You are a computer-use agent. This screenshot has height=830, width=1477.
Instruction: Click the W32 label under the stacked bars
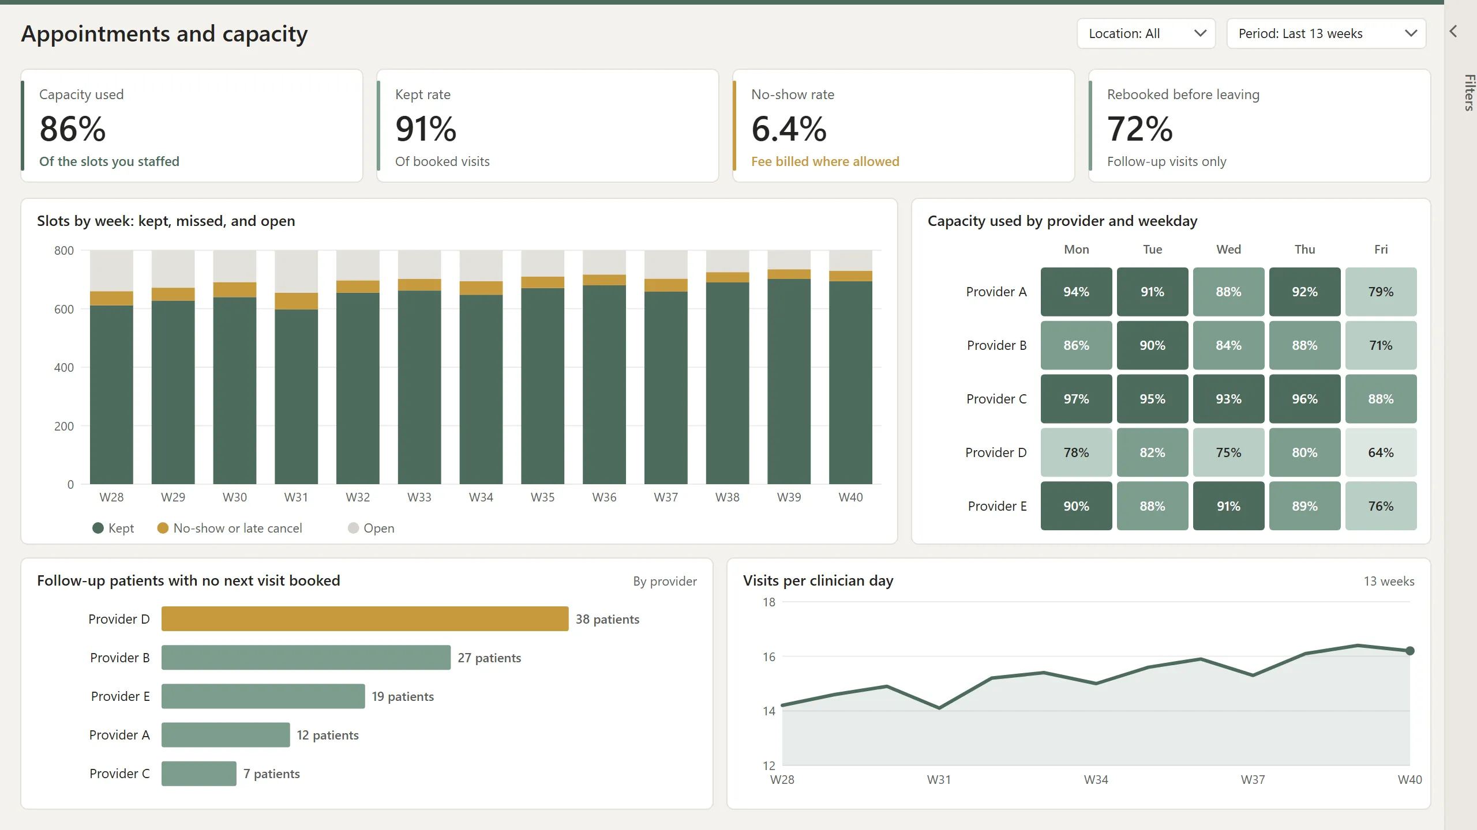358,497
